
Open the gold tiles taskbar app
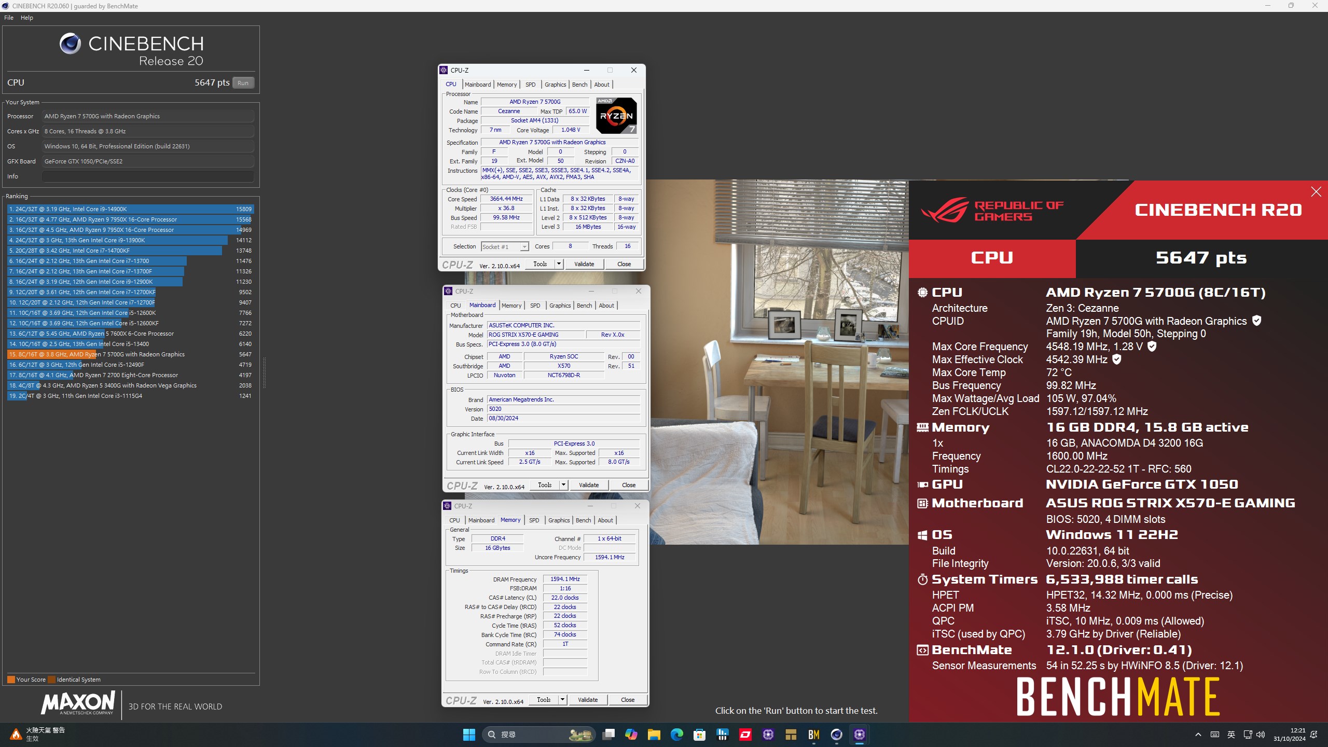pyautogui.click(x=791, y=735)
